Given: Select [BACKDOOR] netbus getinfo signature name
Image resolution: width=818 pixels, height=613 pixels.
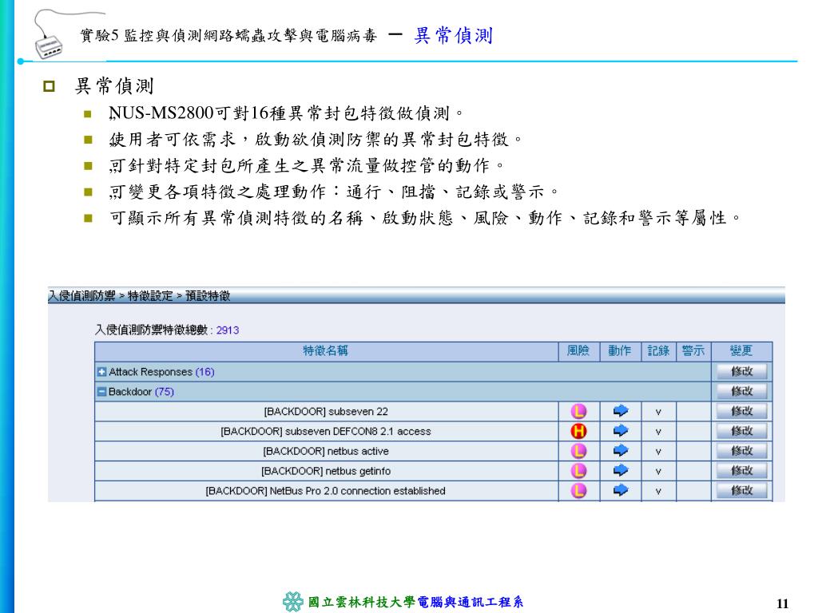Looking at the screenshot, I should (326, 471).
